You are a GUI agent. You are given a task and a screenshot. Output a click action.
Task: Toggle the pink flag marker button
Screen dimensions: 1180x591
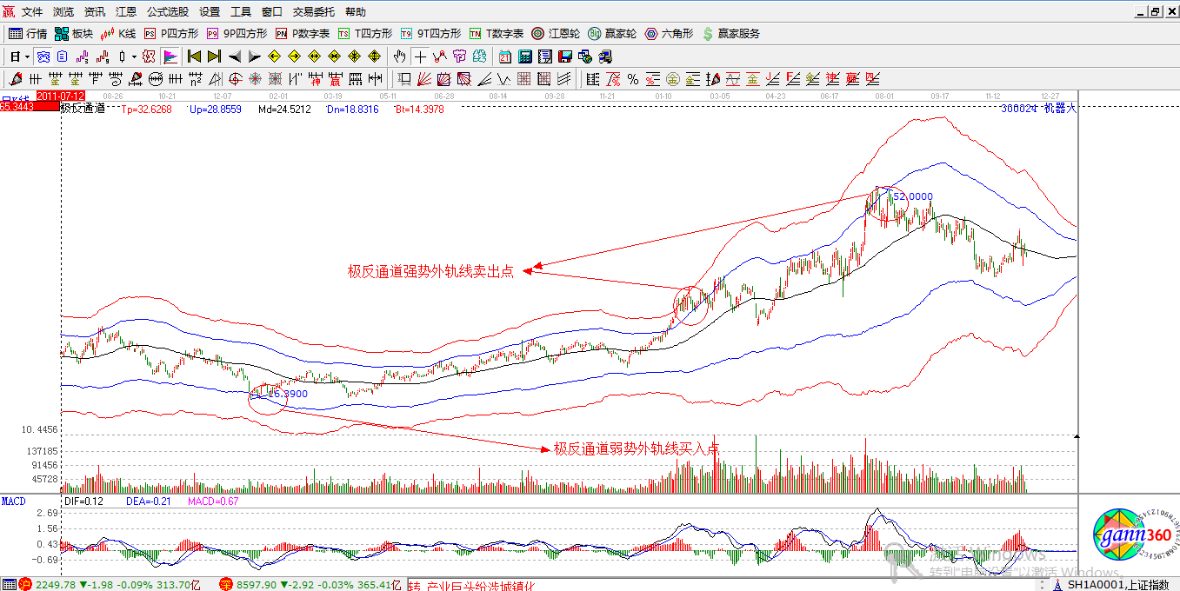[x=170, y=56]
